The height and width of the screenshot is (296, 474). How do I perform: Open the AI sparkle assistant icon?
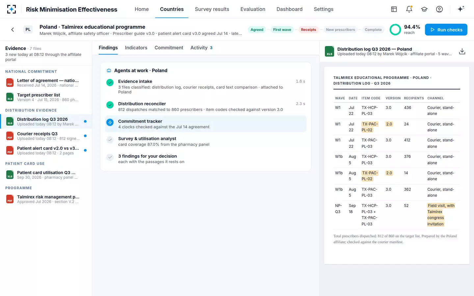pyautogui.click(x=461, y=9)
